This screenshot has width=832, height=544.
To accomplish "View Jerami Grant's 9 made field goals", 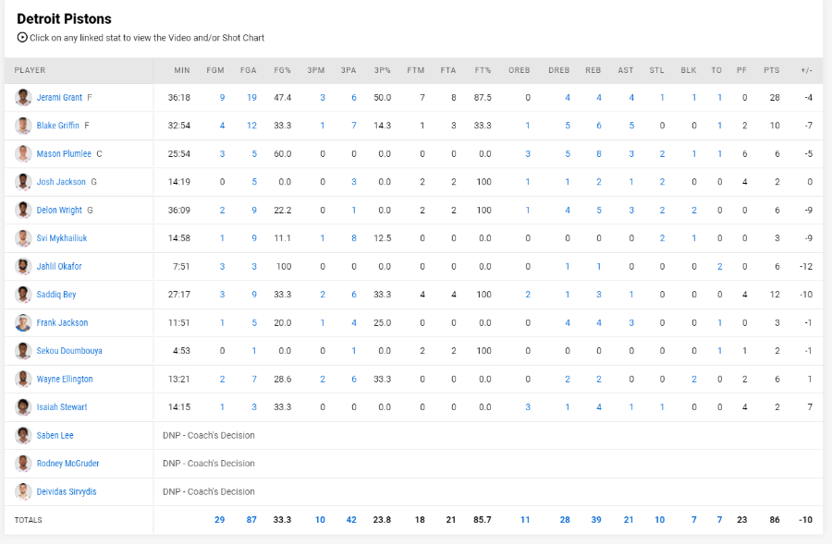I will click(x=222, y=98).
